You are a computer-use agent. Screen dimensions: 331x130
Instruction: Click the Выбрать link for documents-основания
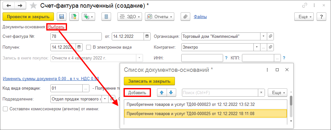point(56,27)
